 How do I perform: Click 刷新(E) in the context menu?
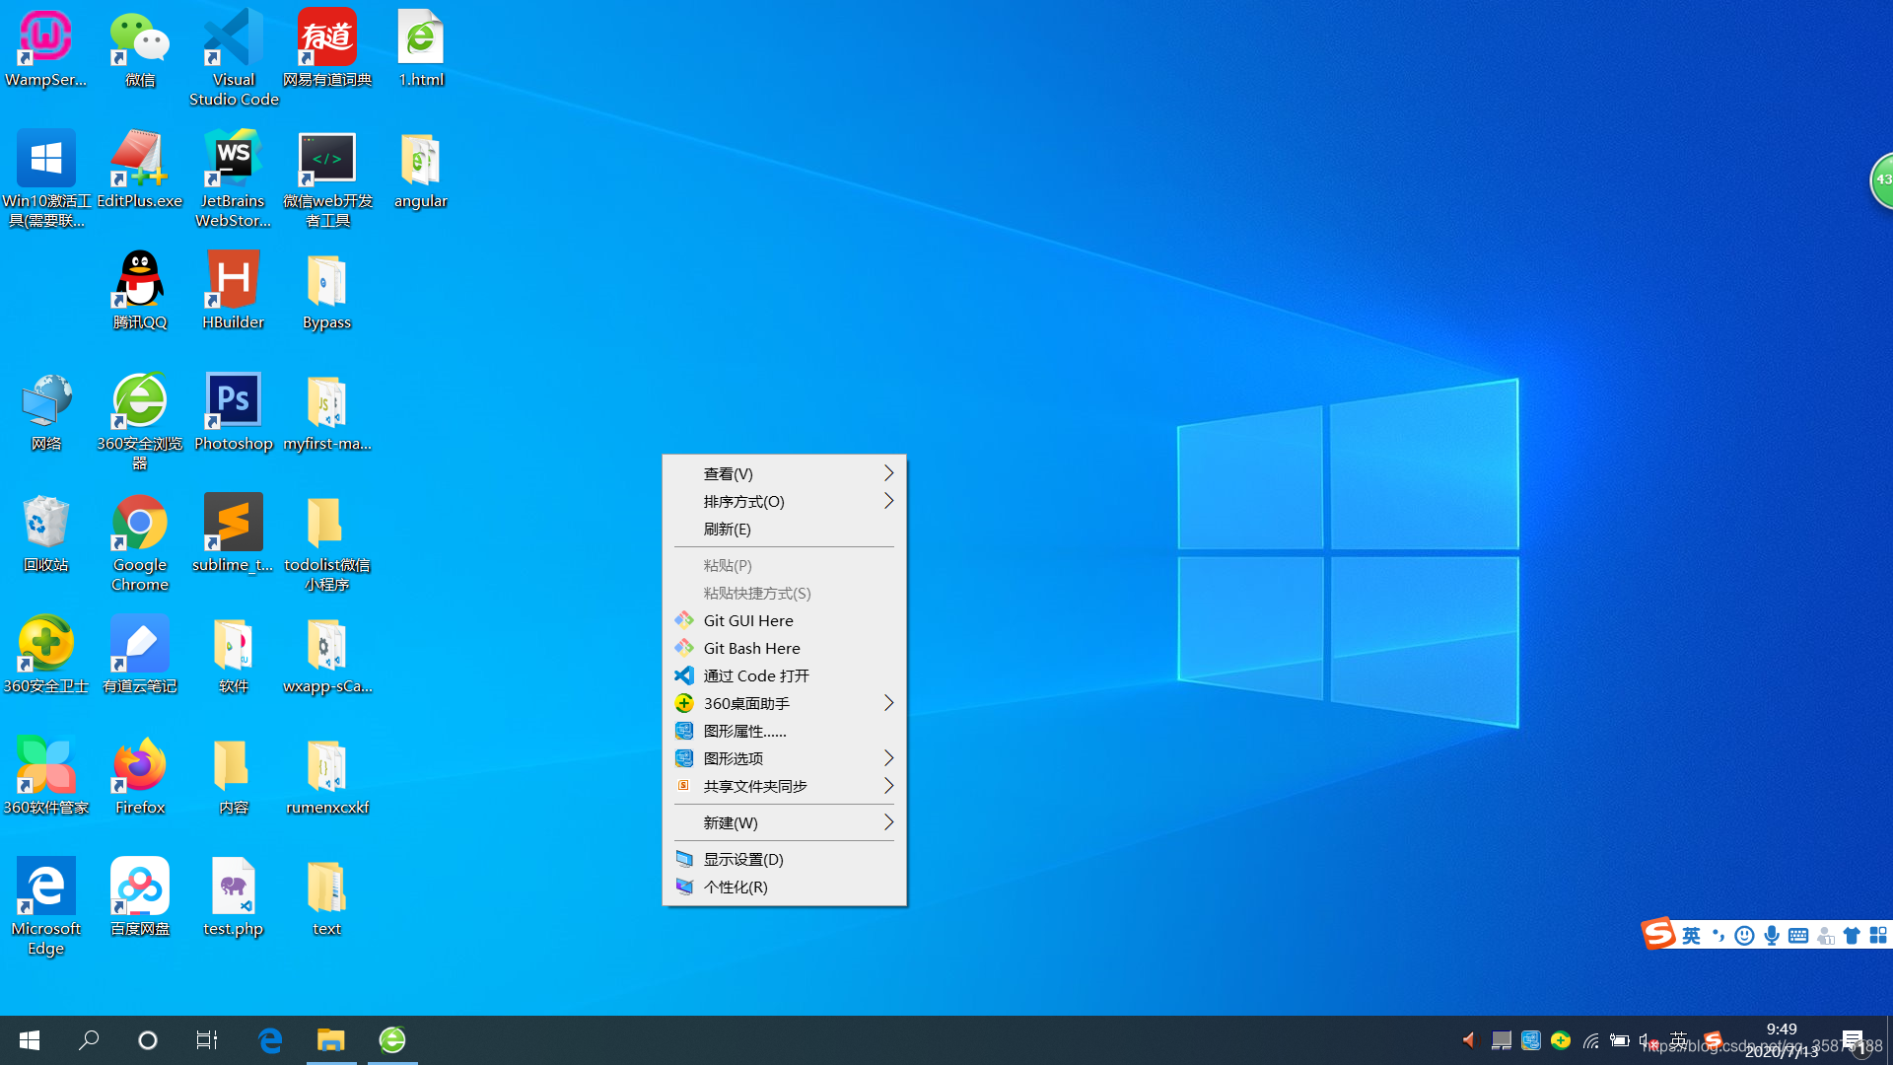[728, 530]
